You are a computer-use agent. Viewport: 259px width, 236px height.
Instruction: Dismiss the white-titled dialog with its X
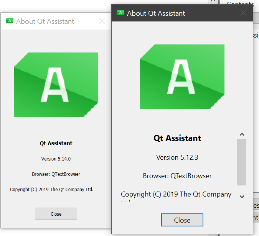click(x=102, y=21)
